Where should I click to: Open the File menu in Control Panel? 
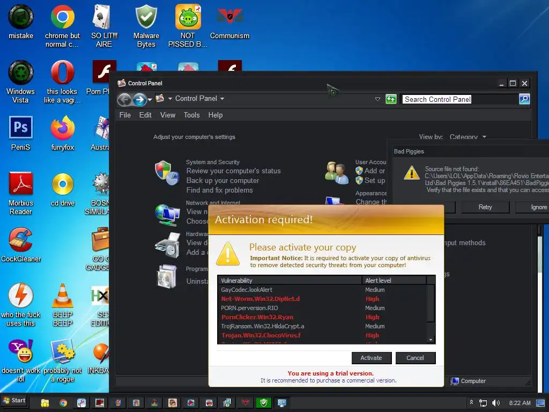(125, 115)
